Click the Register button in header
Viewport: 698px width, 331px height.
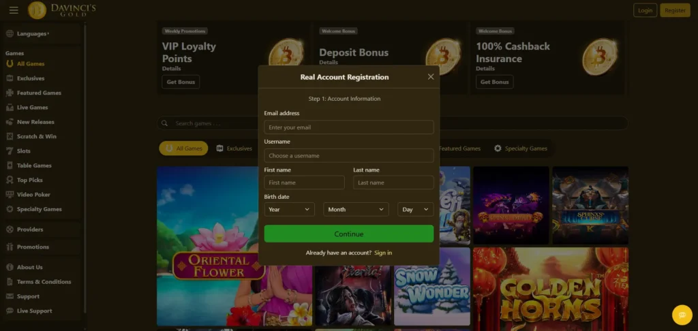tap(675, 10)
